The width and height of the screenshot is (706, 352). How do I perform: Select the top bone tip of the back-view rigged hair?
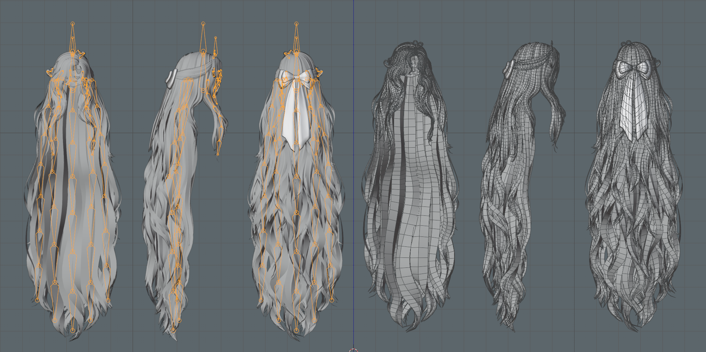tap(296, 23)
